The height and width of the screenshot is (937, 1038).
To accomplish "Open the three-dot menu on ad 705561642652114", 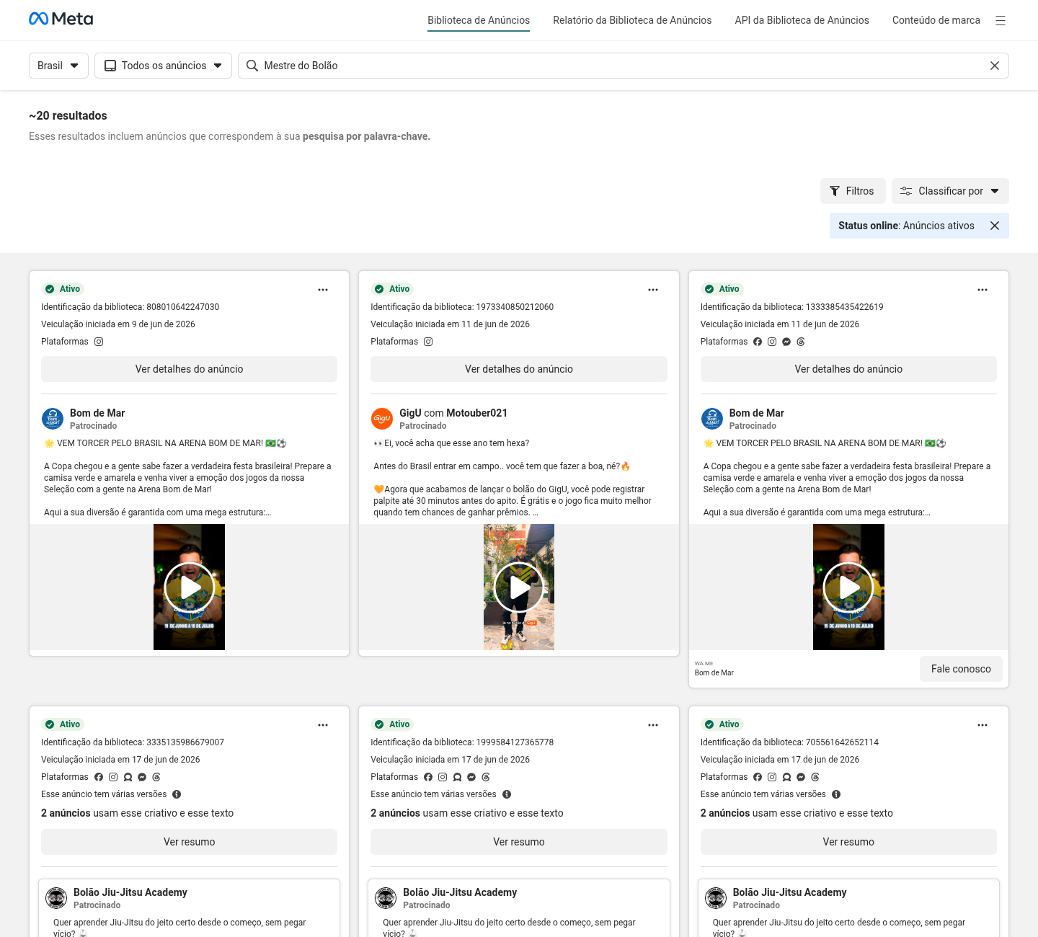I will [982, 725].
